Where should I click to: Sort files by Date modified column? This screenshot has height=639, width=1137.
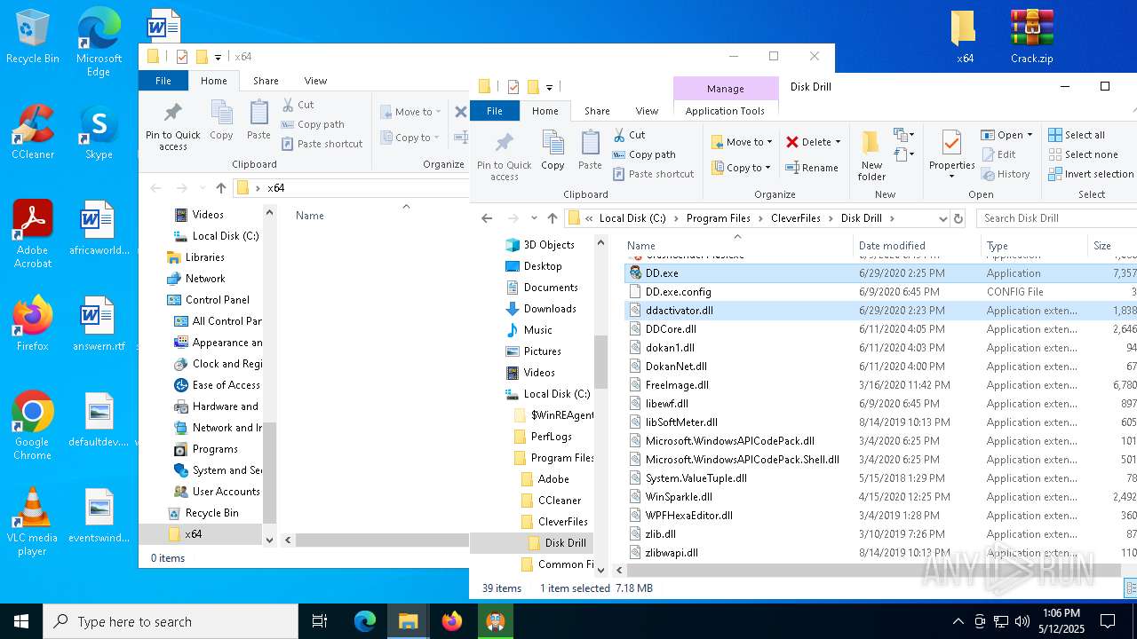pyautogui.click(x=917, y=246)
